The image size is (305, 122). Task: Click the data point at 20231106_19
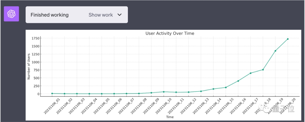pyautogui.click(x=275, y=51)
